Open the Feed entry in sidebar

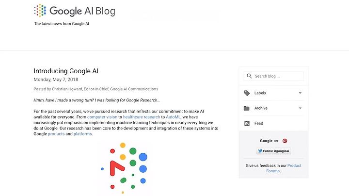pos(273,123)
